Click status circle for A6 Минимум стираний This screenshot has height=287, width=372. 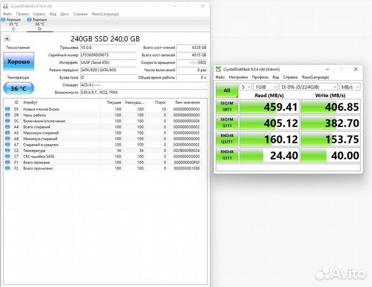pyautogui.click(x=7, y=139)
